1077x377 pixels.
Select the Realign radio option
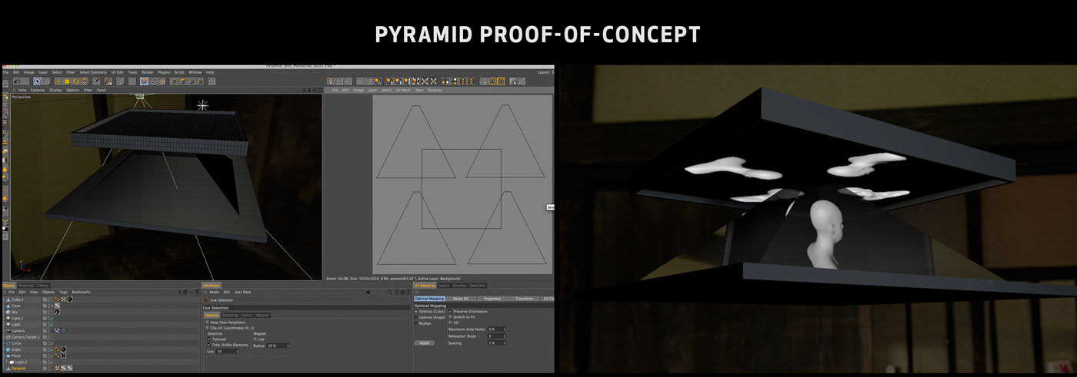(416, 323)
